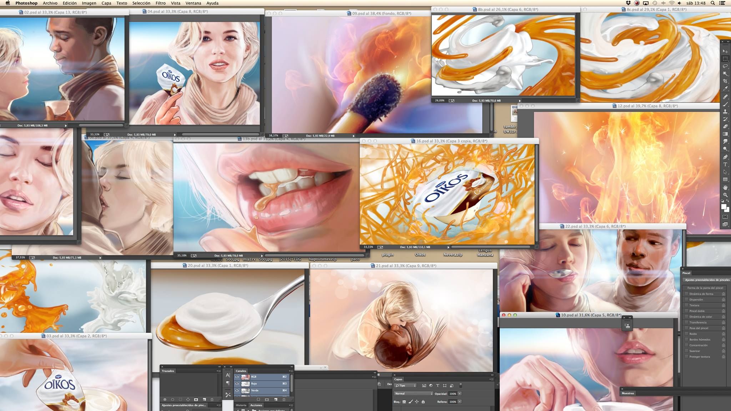The image size is (731, 411).
Task: Select the Pen tool
Action: coord(725,157)
